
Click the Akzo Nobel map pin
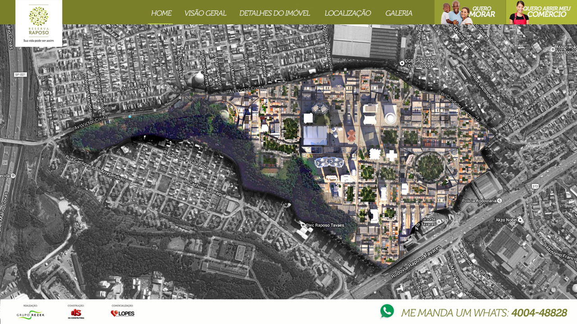(520, 220)
